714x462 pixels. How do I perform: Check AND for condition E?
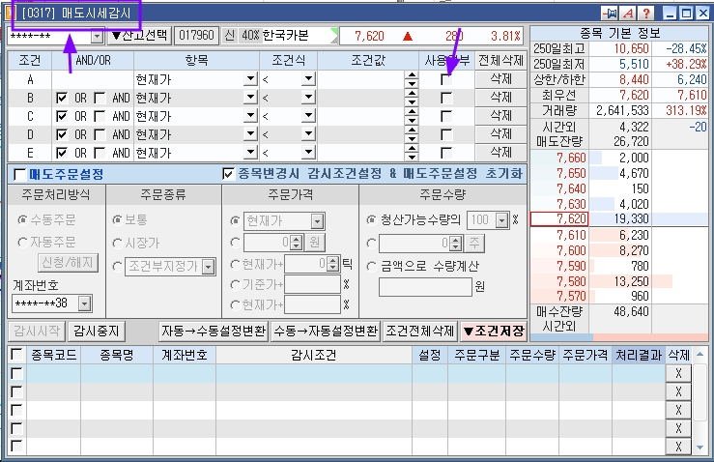pyautogui.click(x=100, y=153)
